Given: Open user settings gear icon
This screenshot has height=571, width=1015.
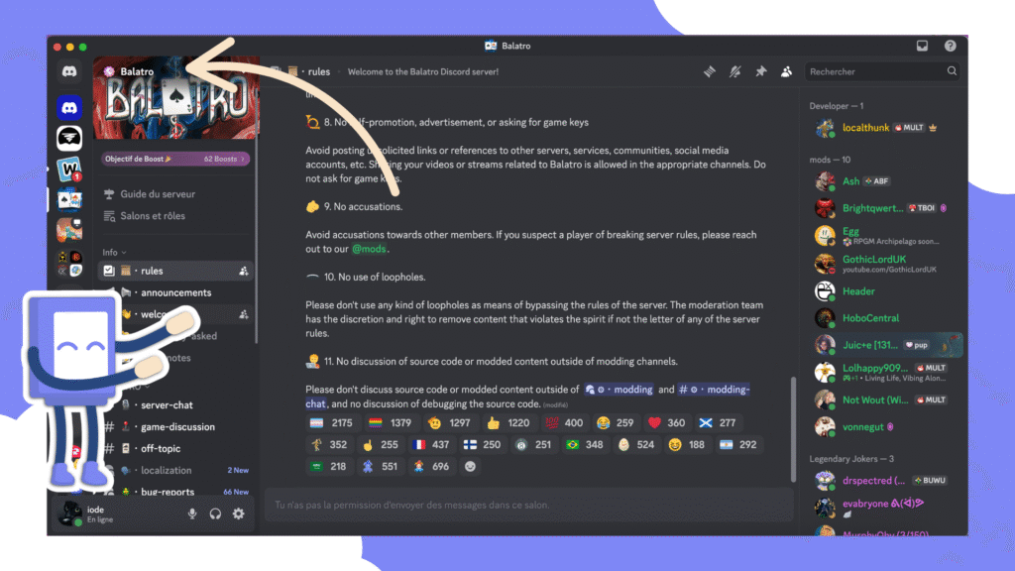Looking at the screenshot, I should pyautogui.click(x=238, y=514).
